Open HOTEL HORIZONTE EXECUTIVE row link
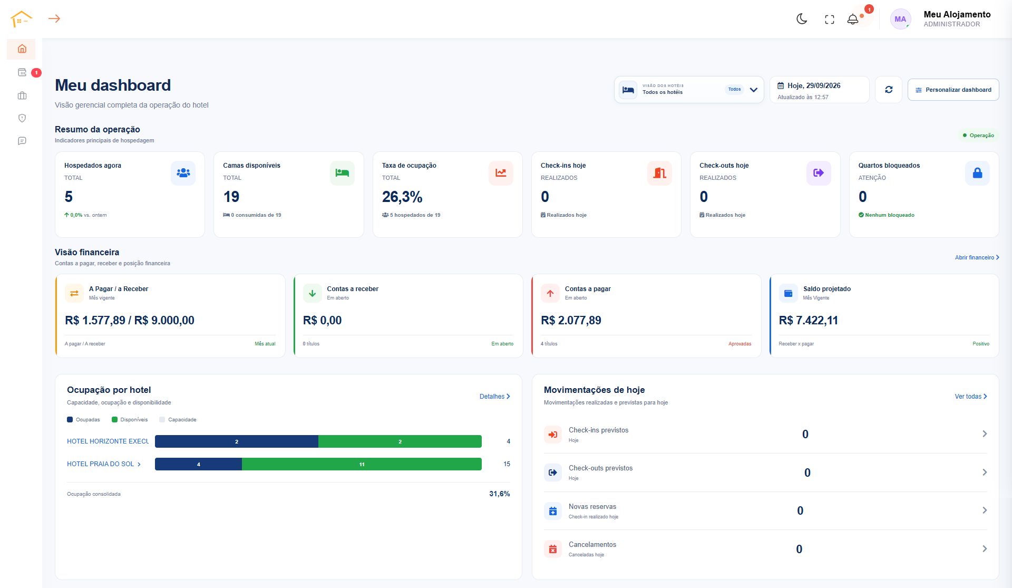 pyautogui.click(x=108, y=441)
